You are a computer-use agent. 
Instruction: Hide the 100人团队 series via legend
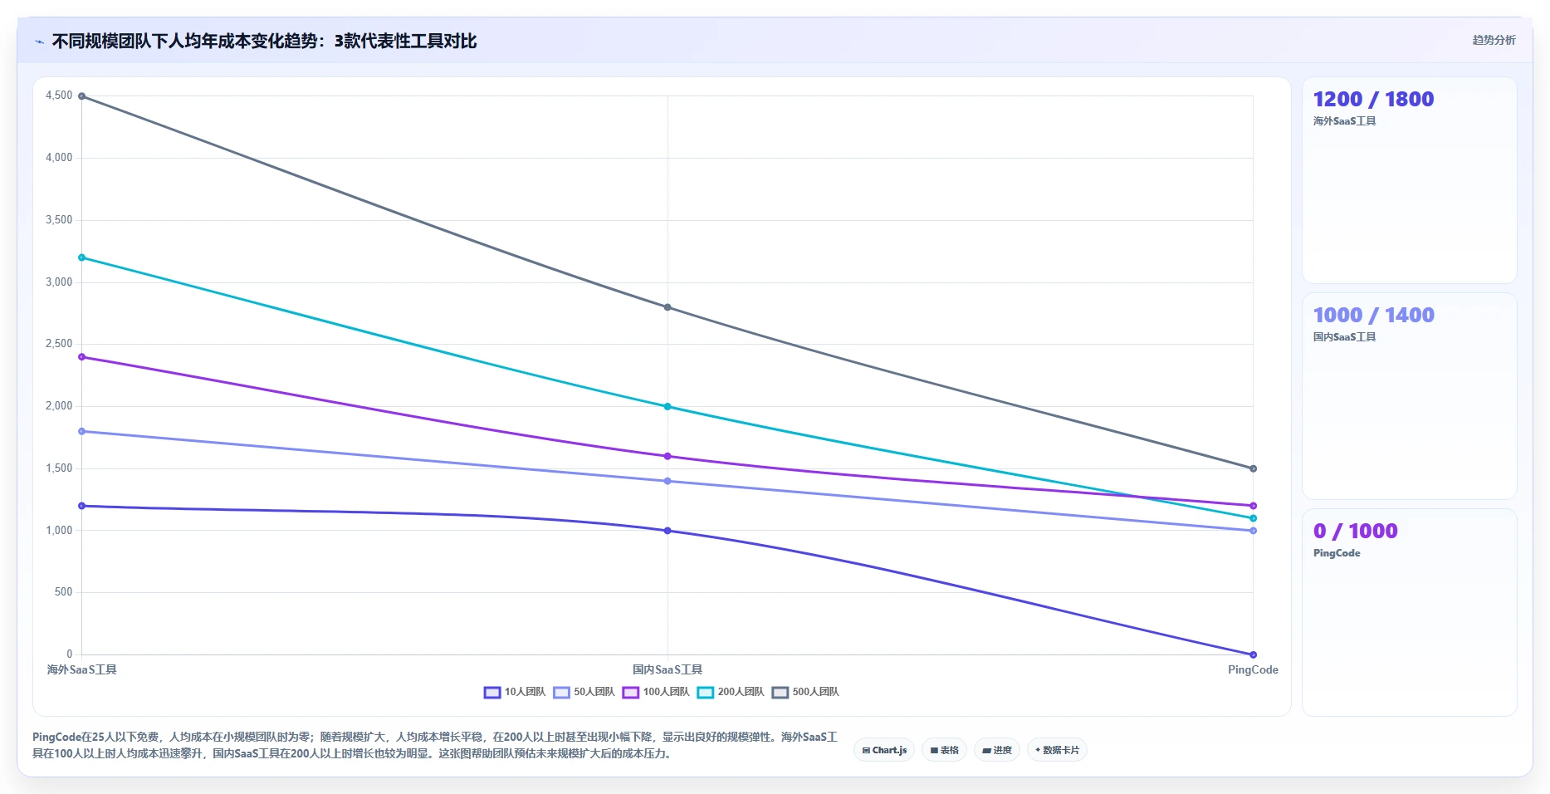(656, 692)
